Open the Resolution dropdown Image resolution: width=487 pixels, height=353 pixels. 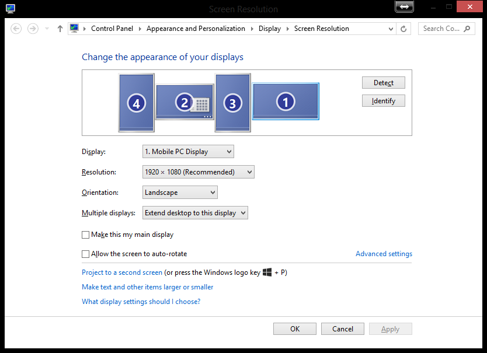[198, 172]
